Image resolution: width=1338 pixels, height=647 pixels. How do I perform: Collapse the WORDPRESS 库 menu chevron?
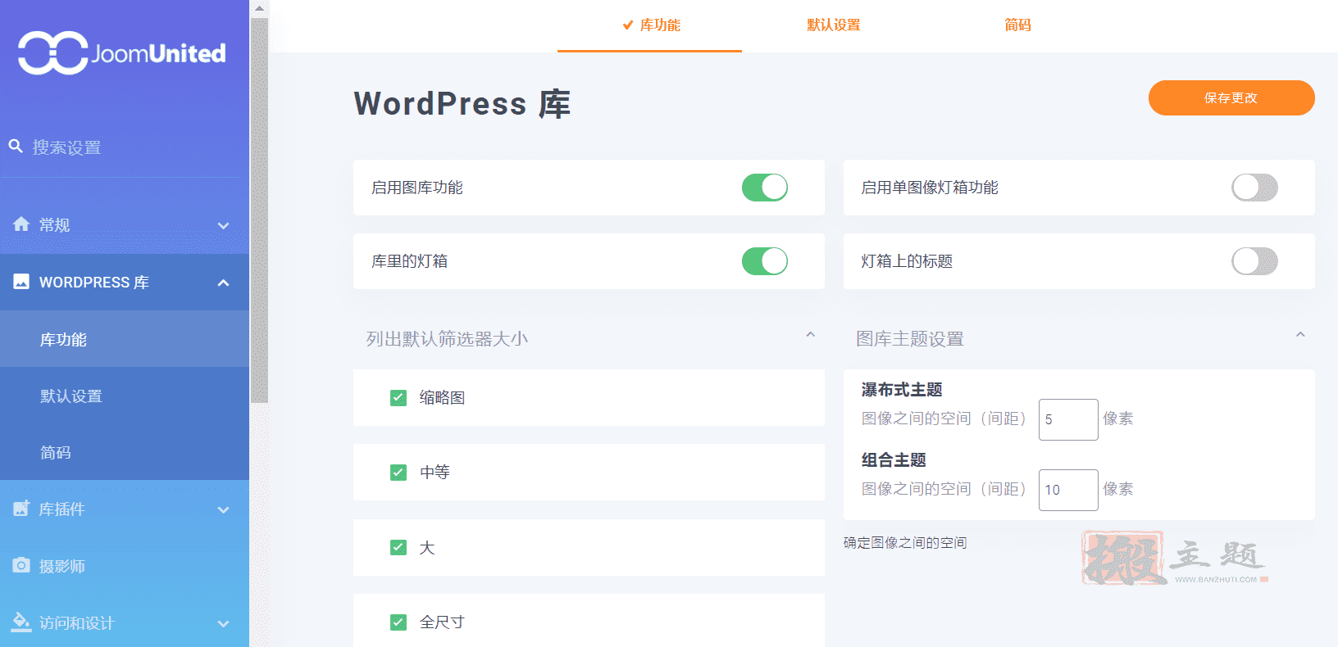(223, 283)
